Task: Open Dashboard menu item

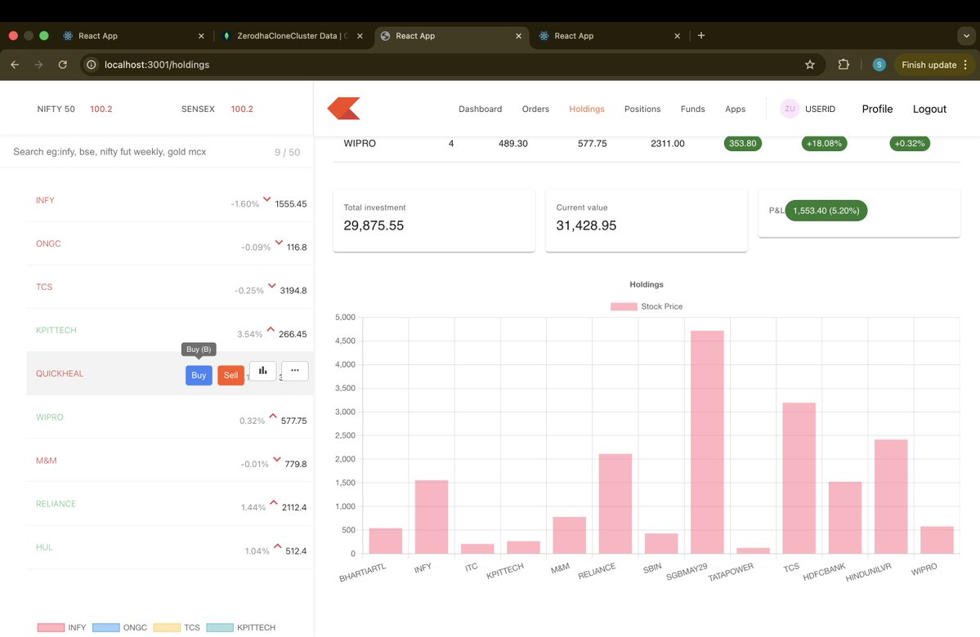Action: click(480, 109)
